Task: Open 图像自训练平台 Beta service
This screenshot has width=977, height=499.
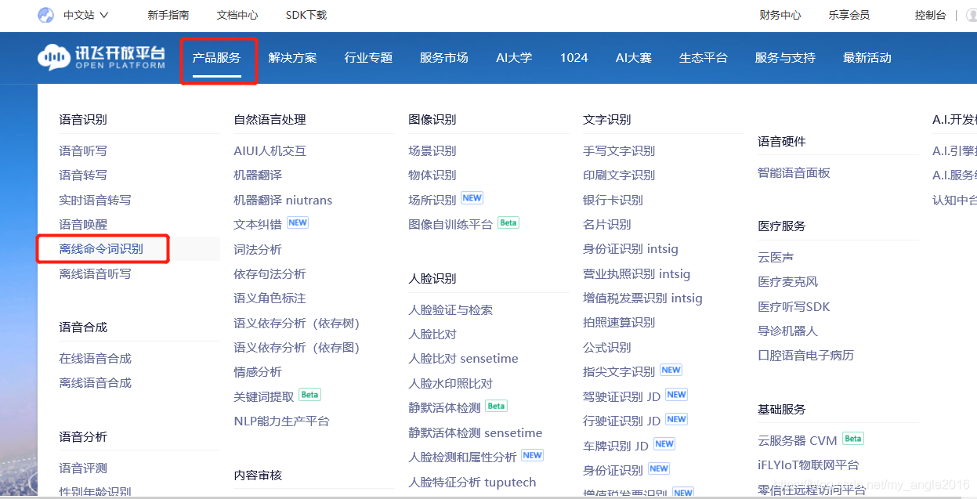Action: click(451, 224)
